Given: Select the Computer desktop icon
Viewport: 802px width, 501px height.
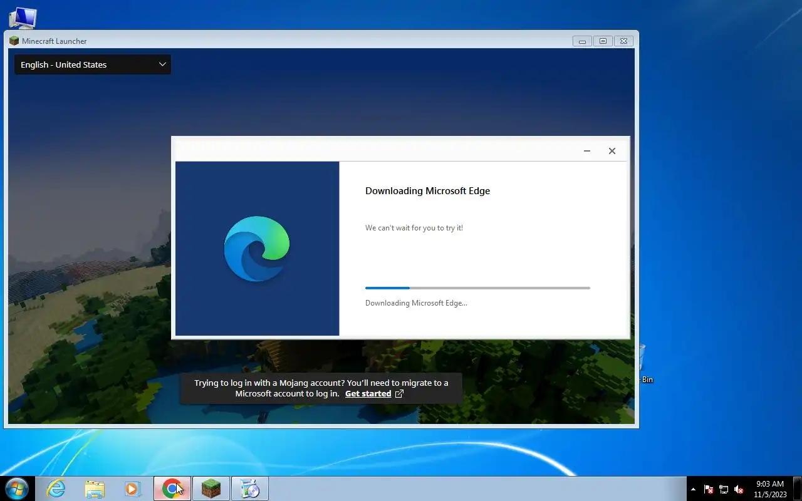Looking at the screenshot, I should tap(23, 18).
